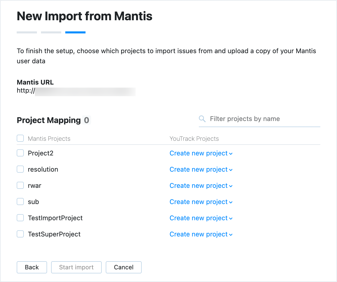This screenshot has height=282, width=337.
Task: Expand Create new project dropdown for TestSuperProject
Action: coord(201,234)
